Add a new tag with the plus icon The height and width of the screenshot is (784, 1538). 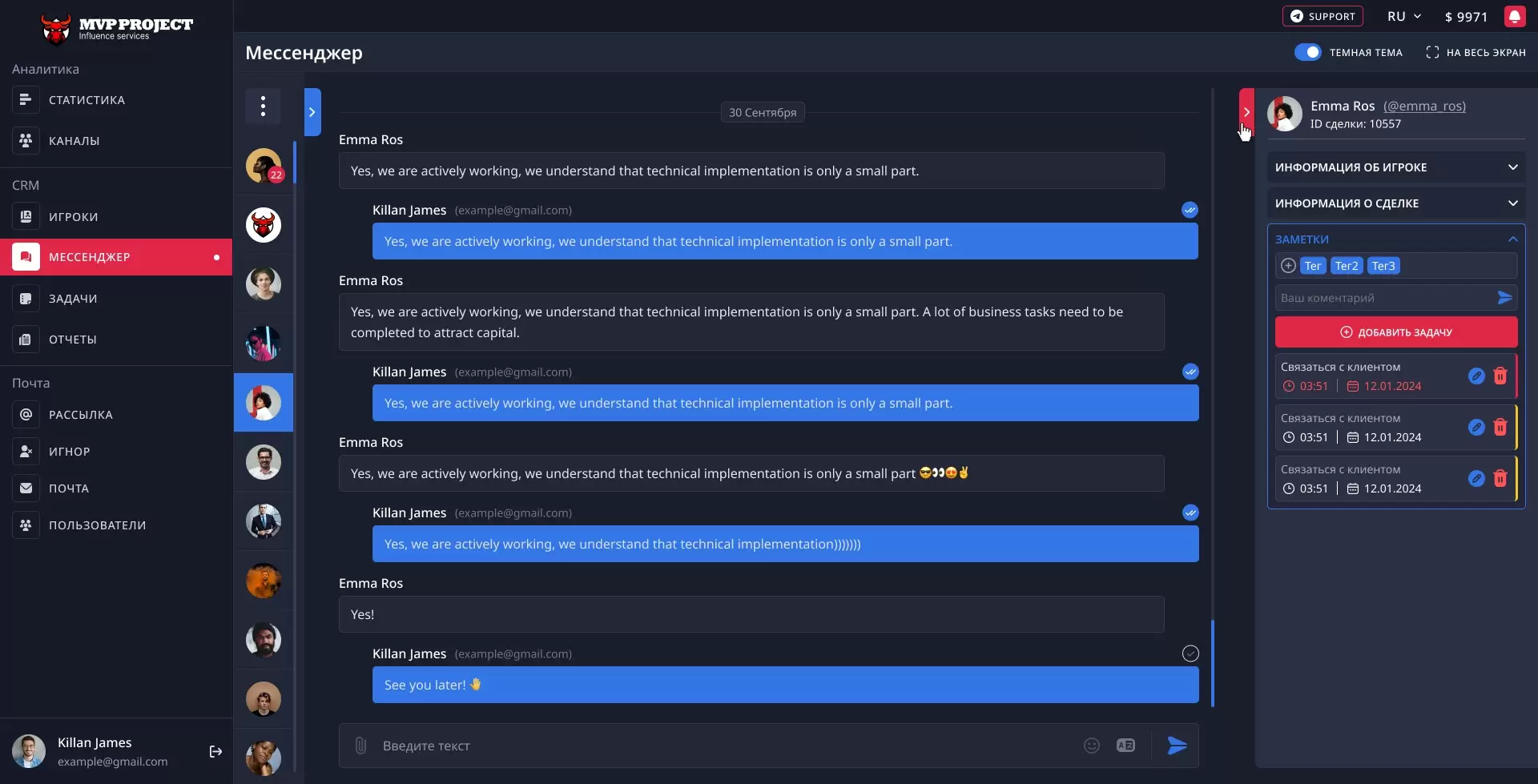click(1288, 265)
